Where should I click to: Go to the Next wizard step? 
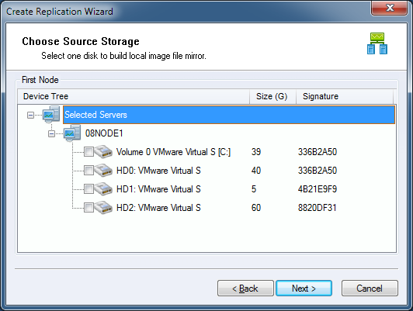[x=304, y=288]
